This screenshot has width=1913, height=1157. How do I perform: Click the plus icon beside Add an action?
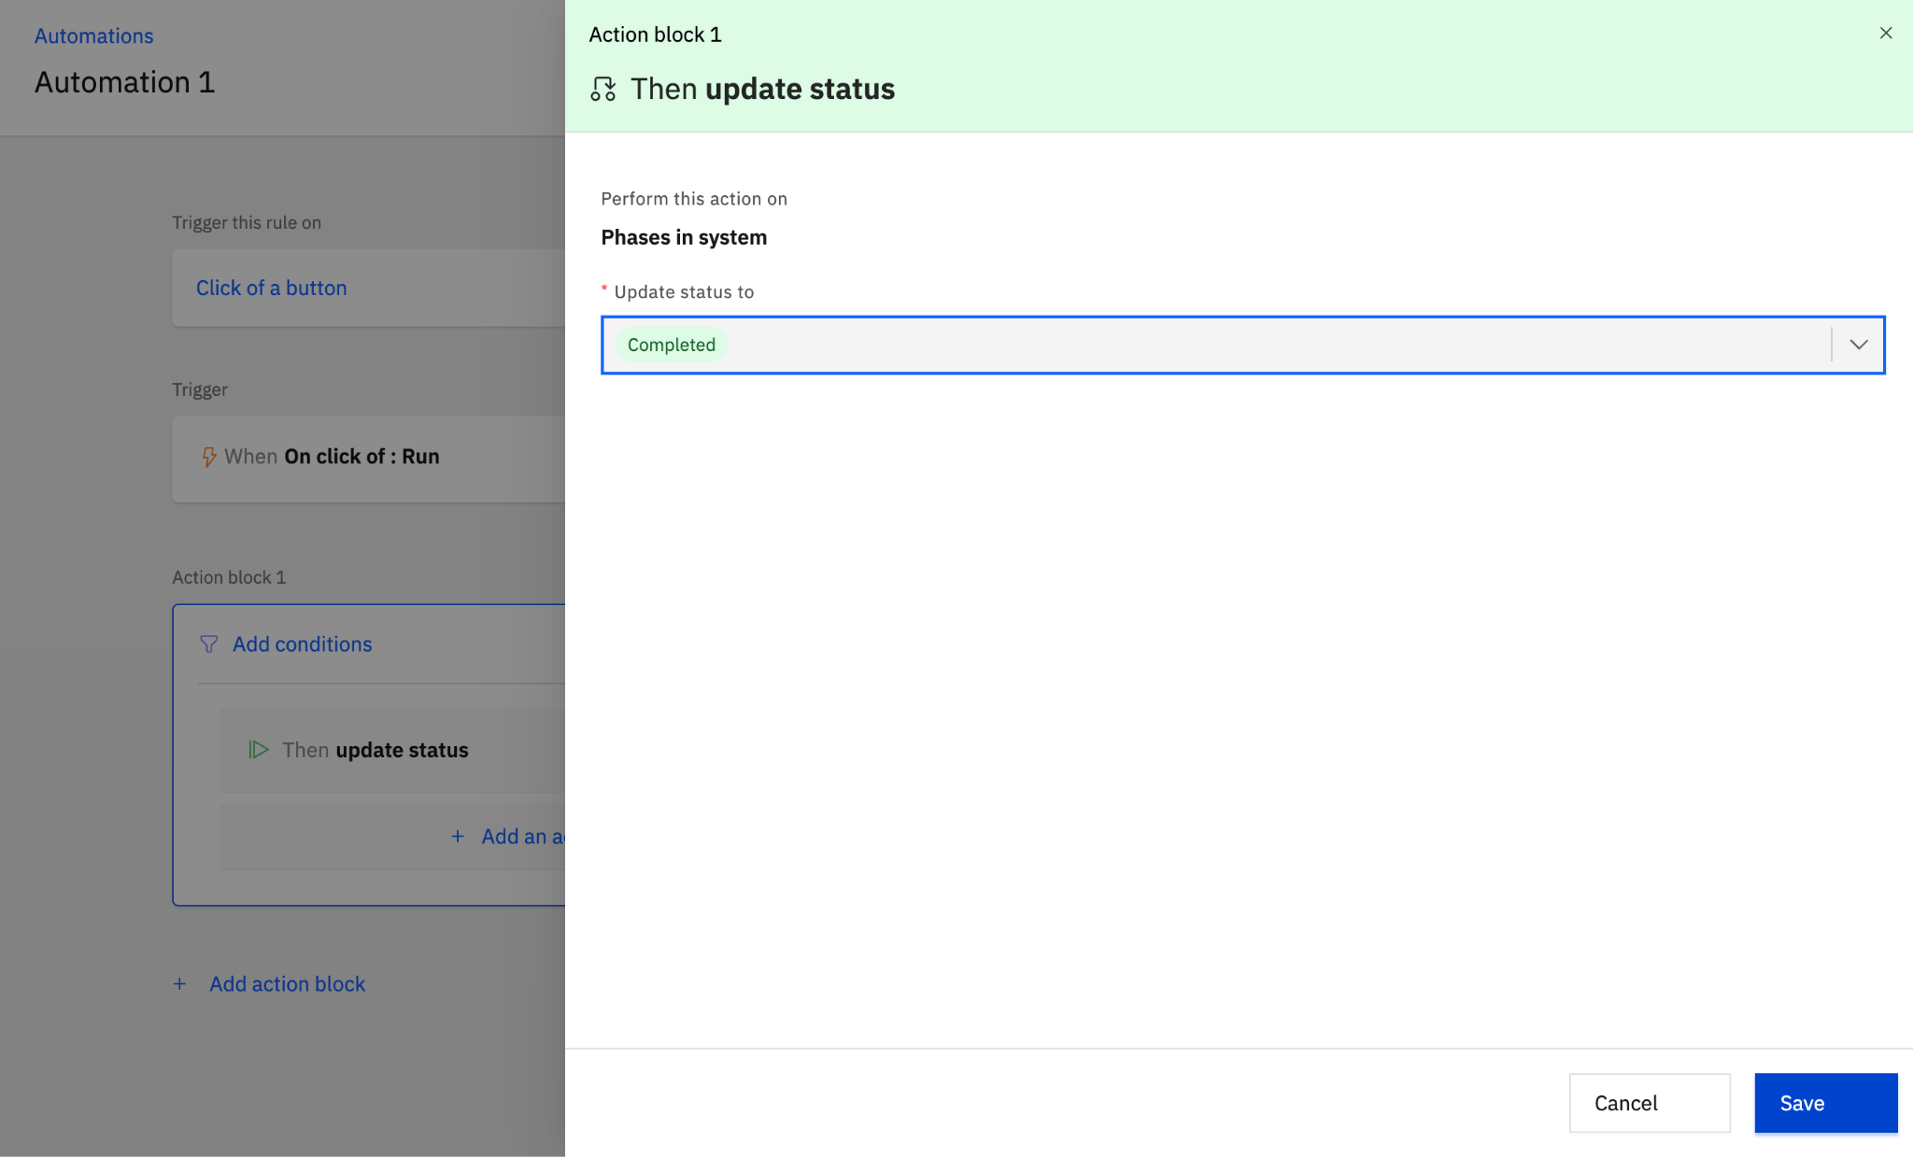[458, 837]
